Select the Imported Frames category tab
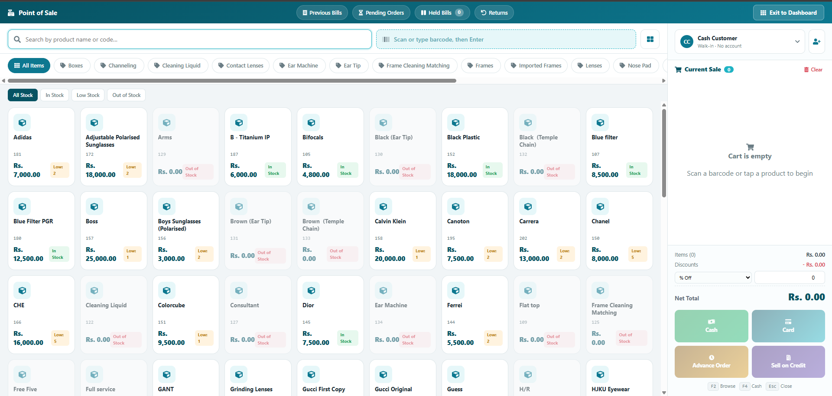Viewport: 832px width, 396px height. pyautogui.click(x=536, y=66)
